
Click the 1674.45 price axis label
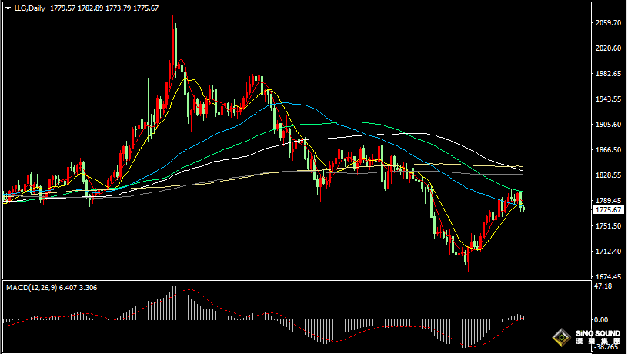coord(608,277)
